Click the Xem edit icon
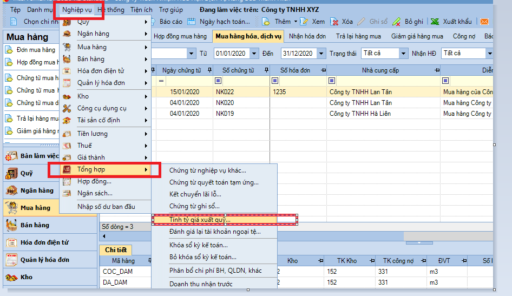512x296 pixels. click(304, 22)
